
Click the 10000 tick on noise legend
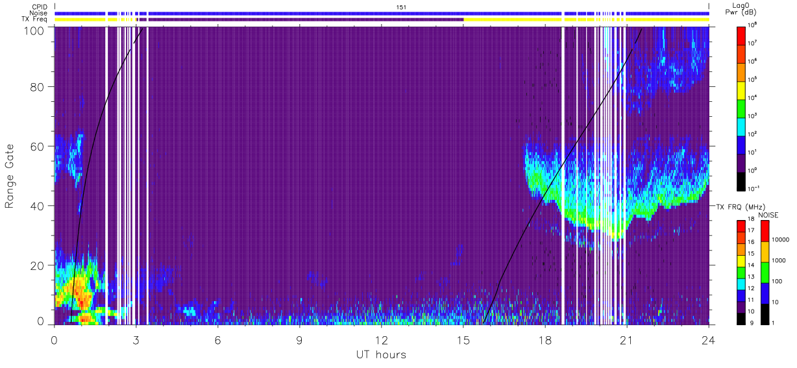[782, 238]
